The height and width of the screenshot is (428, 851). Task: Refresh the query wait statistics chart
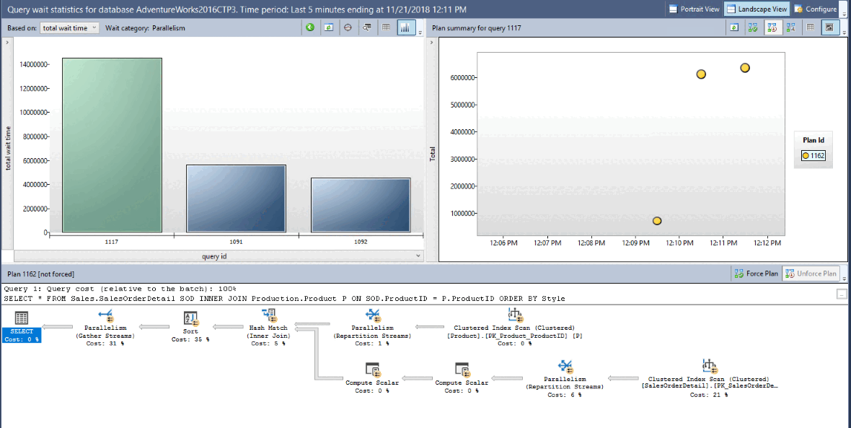tap(328, 27)
